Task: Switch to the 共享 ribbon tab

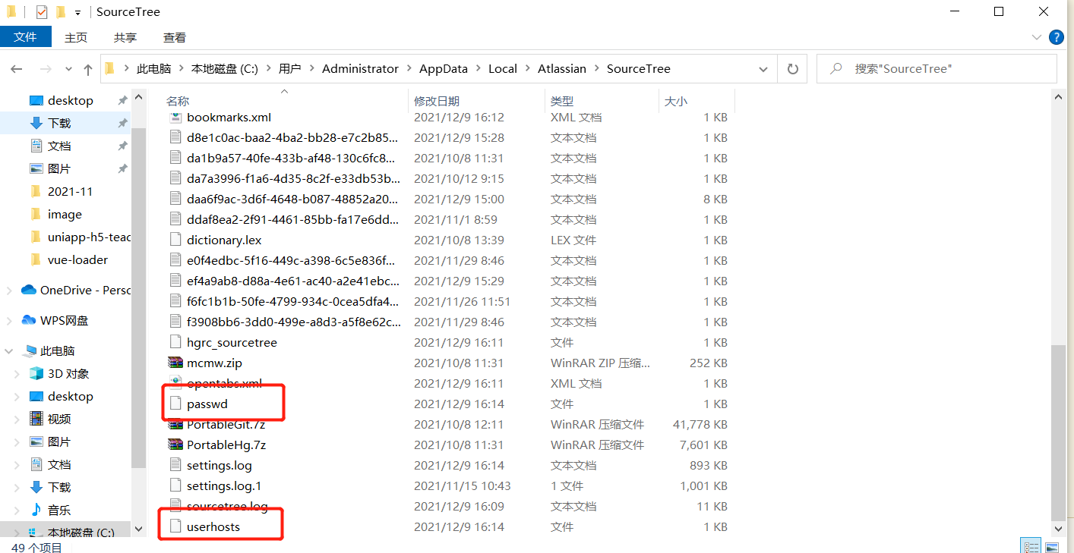Action: point(125,37)
